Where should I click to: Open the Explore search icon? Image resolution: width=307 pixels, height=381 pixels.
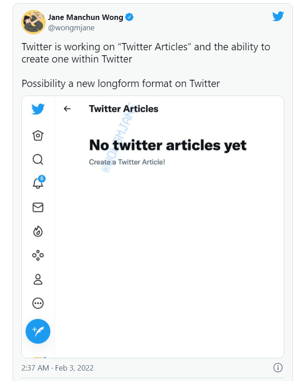pos(38,159)
